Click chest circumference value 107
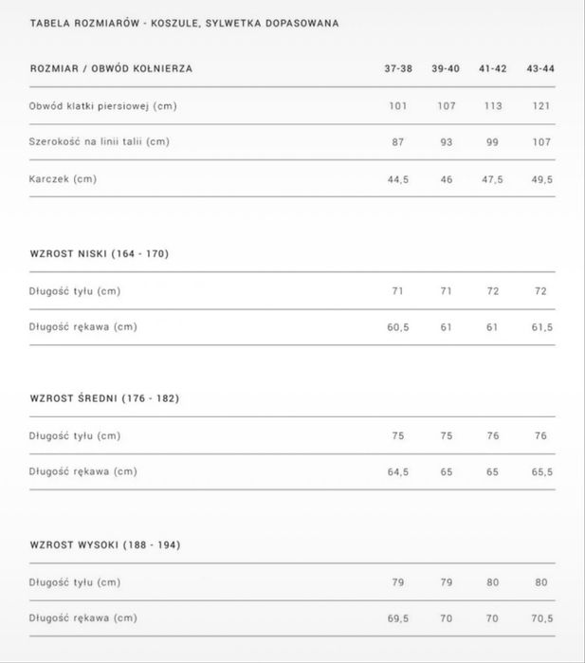This screenshot has height=663, width=585. 446,105
